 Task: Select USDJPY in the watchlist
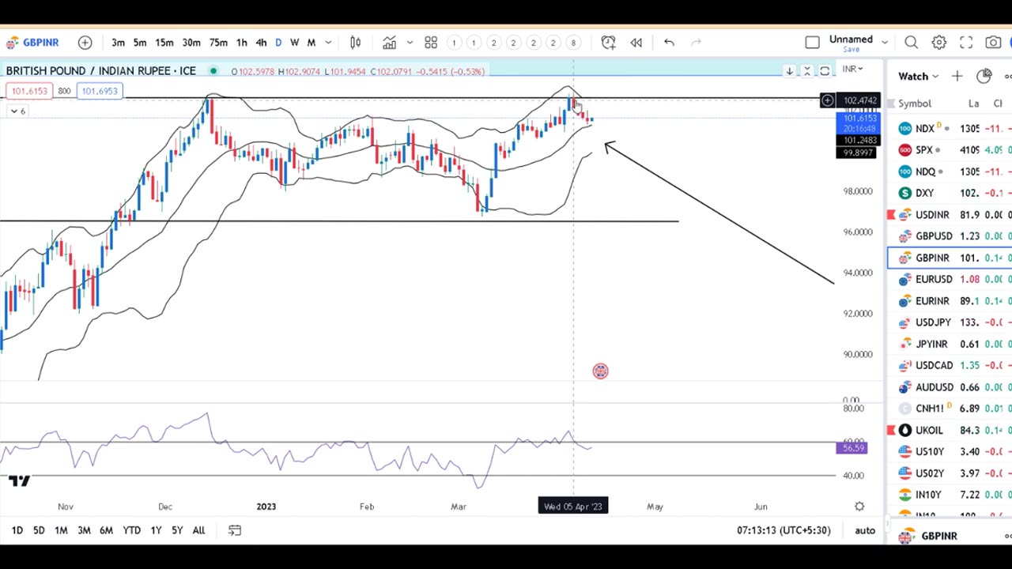(x=950, y=322)
